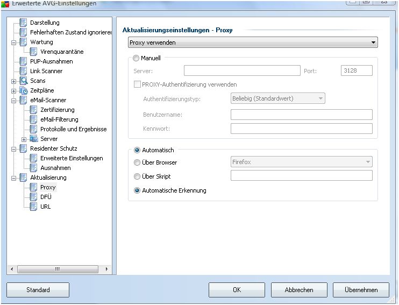Open the Authentifizierungstyp dropdown
The image size is (399, 305).
pos(277,98)
